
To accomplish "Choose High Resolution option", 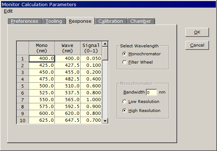I will [x=141, y=111].
